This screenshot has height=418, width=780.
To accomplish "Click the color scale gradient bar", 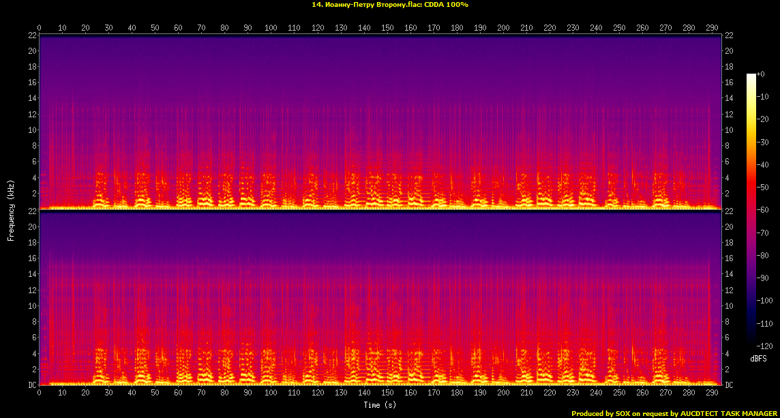I will [751, 211].
